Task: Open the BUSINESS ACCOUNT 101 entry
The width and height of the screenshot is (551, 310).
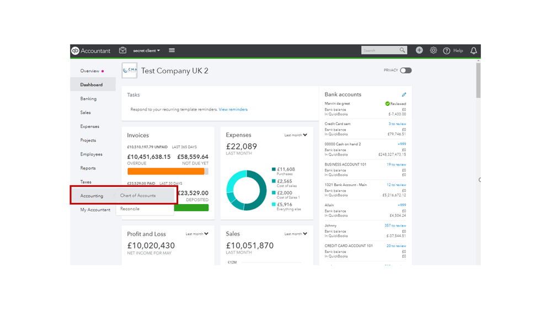Action: click(x=345, y=164)
